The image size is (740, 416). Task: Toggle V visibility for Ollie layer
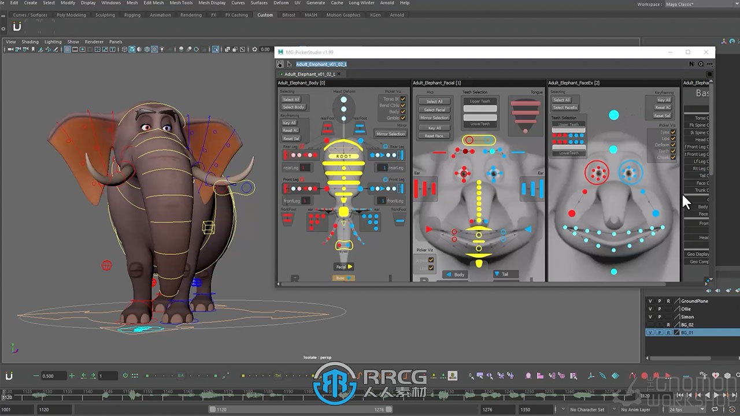tap(650, 309)
